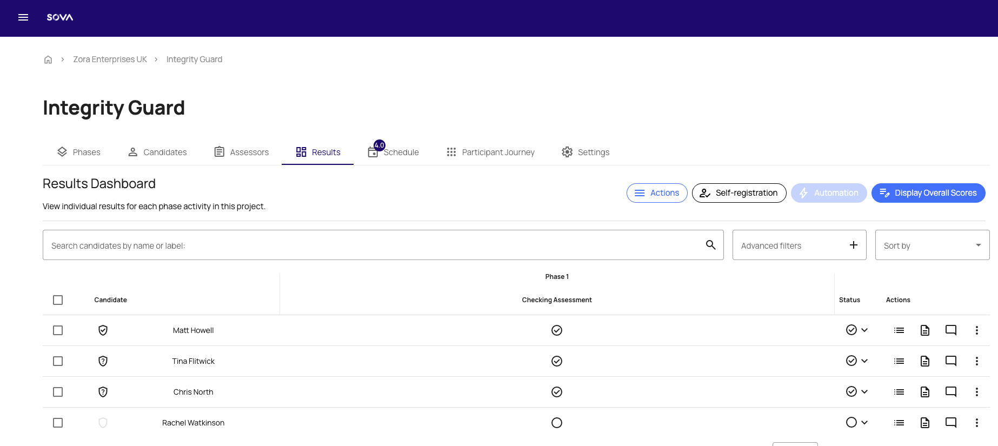Tick the checkbox for Matt Howell

(x=58, y=330)
